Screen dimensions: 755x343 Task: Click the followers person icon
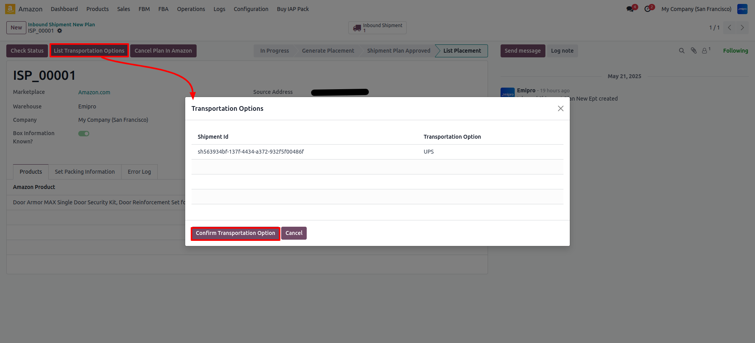point(705,51)
